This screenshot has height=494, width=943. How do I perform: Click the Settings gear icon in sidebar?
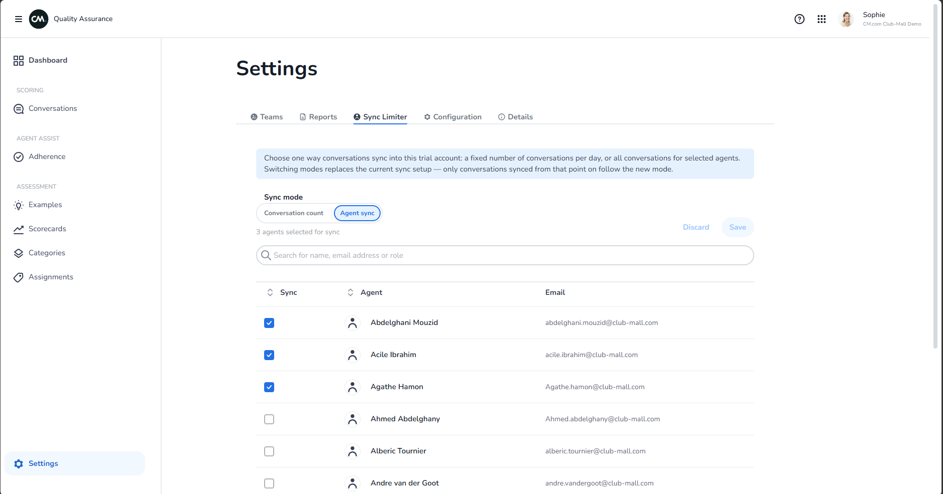click(19, 464)
